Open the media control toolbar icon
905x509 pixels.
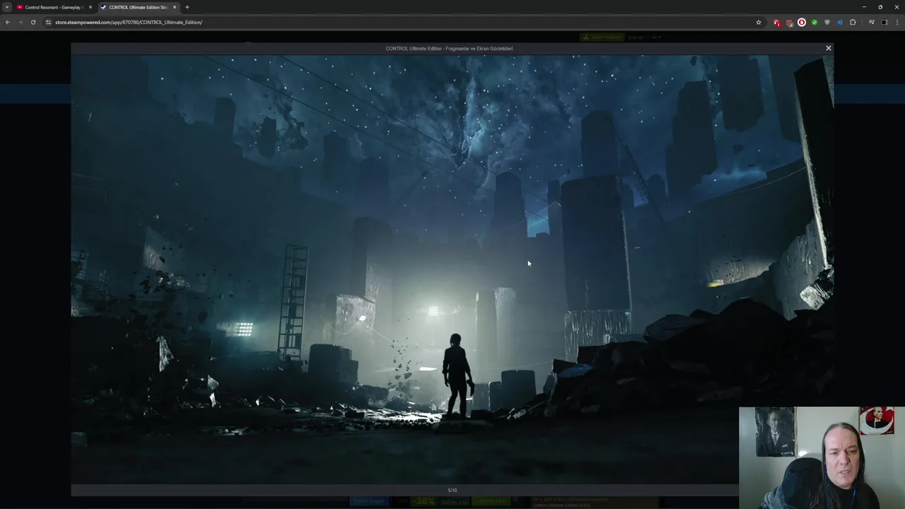(871, 23)
